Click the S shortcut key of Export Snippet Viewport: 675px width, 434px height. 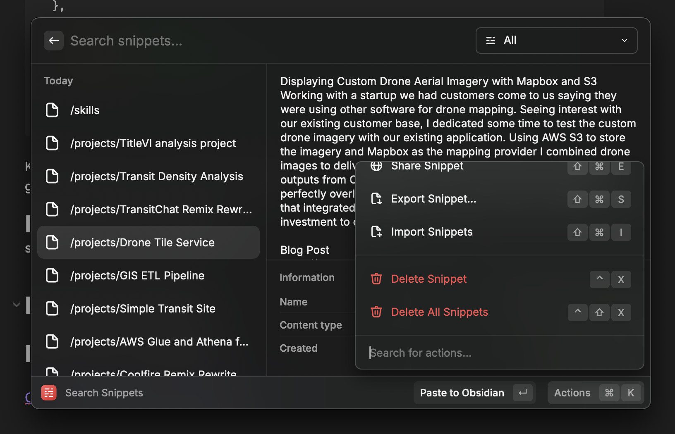pyautogui.click(x=621, y=199)
